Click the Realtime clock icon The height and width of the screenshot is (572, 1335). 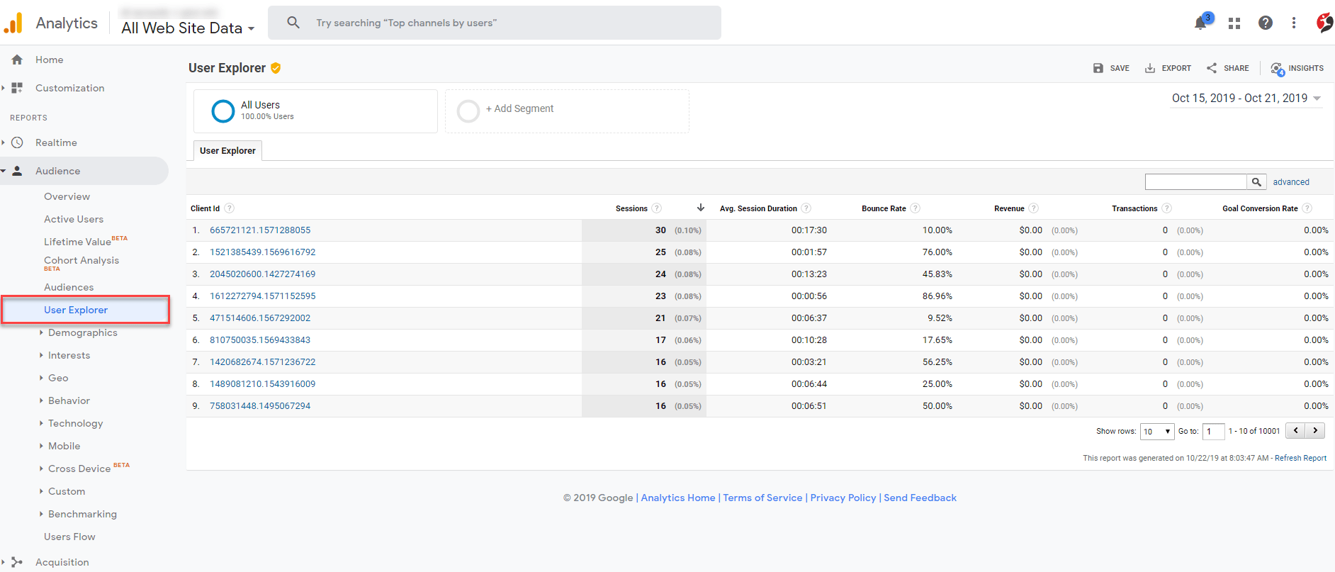click(x=17, y=142)
